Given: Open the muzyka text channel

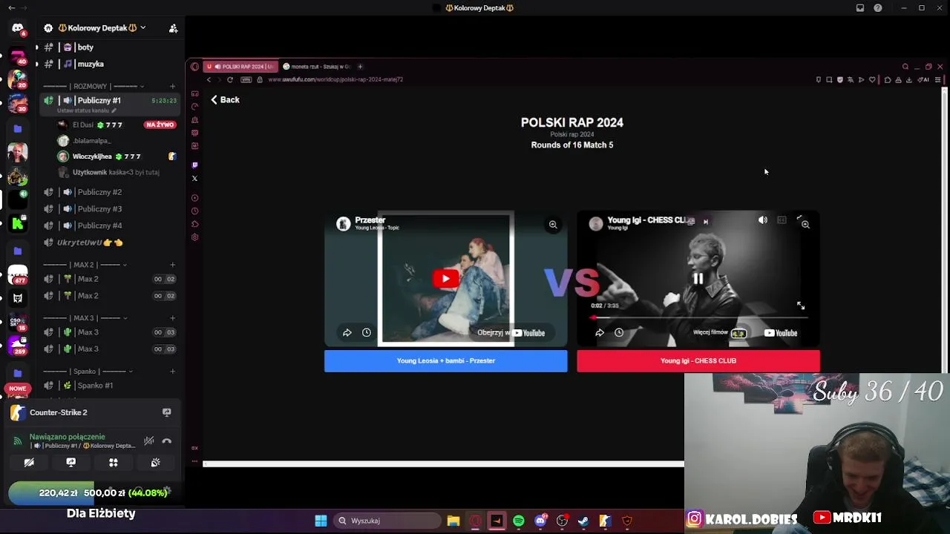Looking at the screenshot, I should point(90,64).
